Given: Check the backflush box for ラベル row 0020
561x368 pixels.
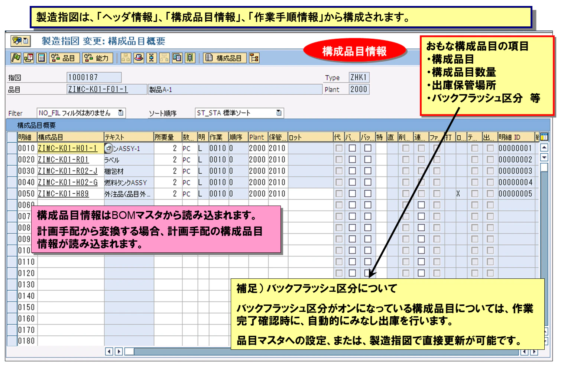Looking at the screenshot, I should coord(368,159).
